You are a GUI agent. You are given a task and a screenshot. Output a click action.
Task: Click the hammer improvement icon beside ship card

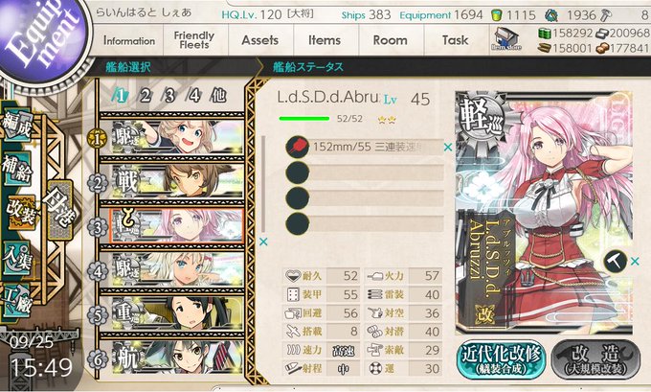pos(615,261)
